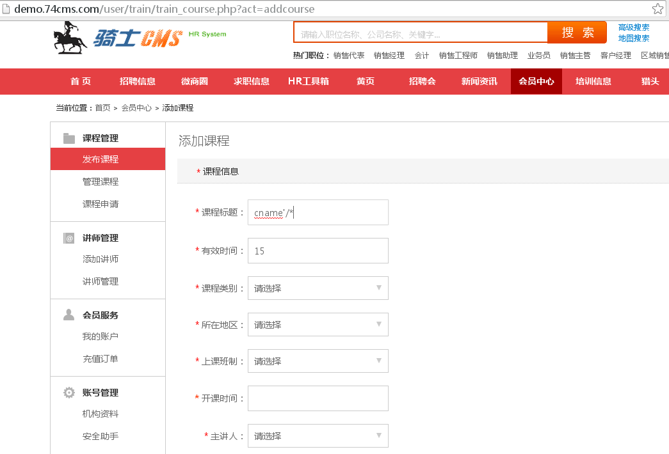This screenshot has width=669, height=454.
Task: Click the 账号管理 gear icon
Action: 69,392
